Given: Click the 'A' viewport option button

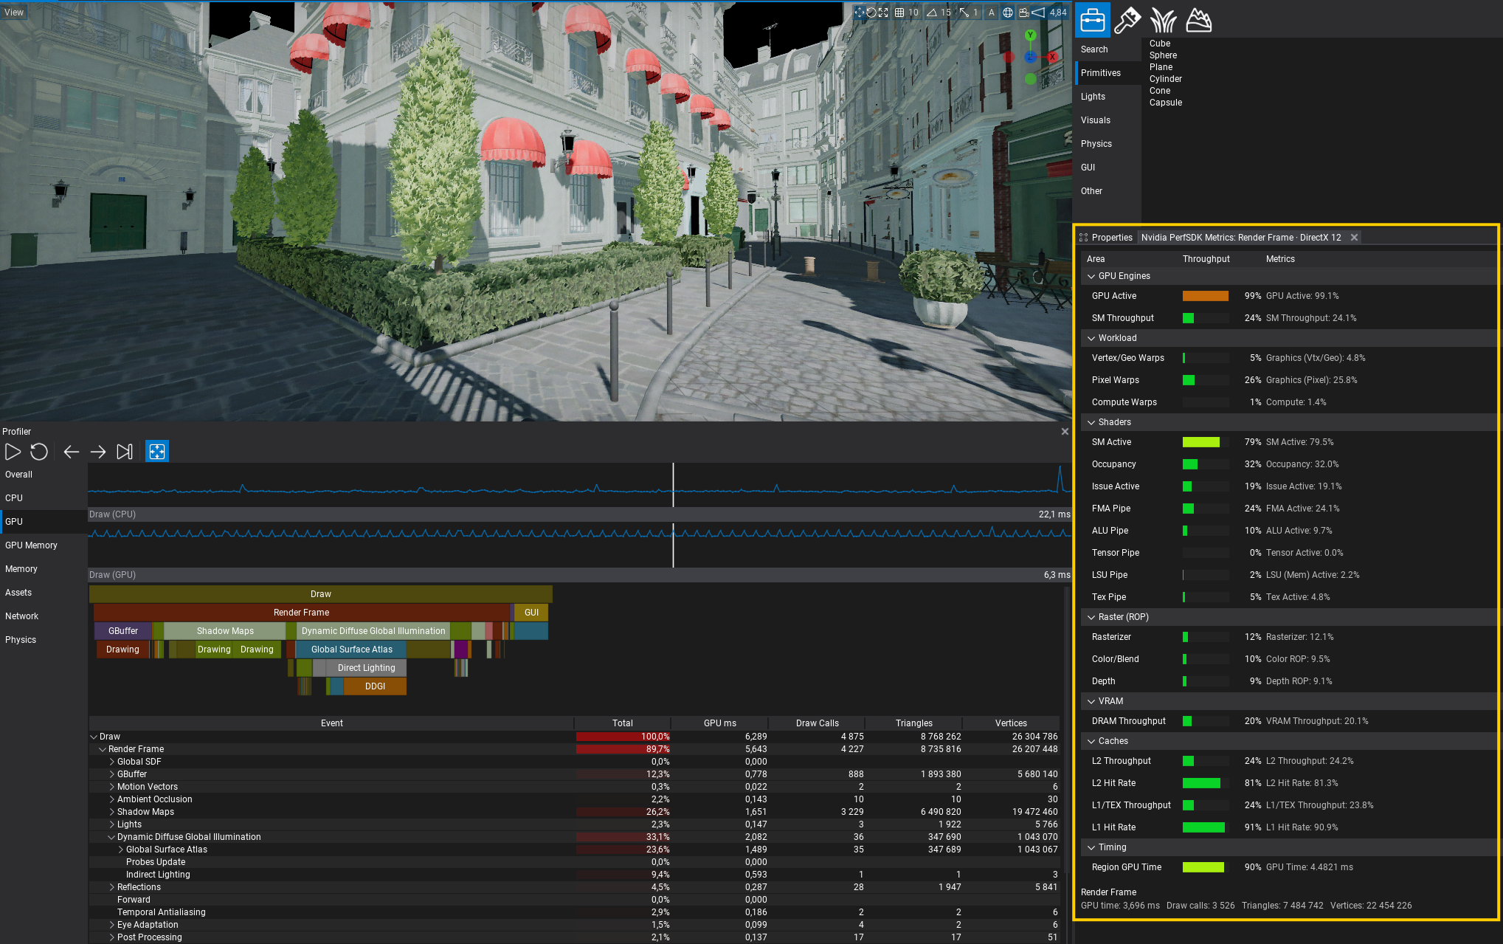Looking at the screenshot, I should [991, 13].
